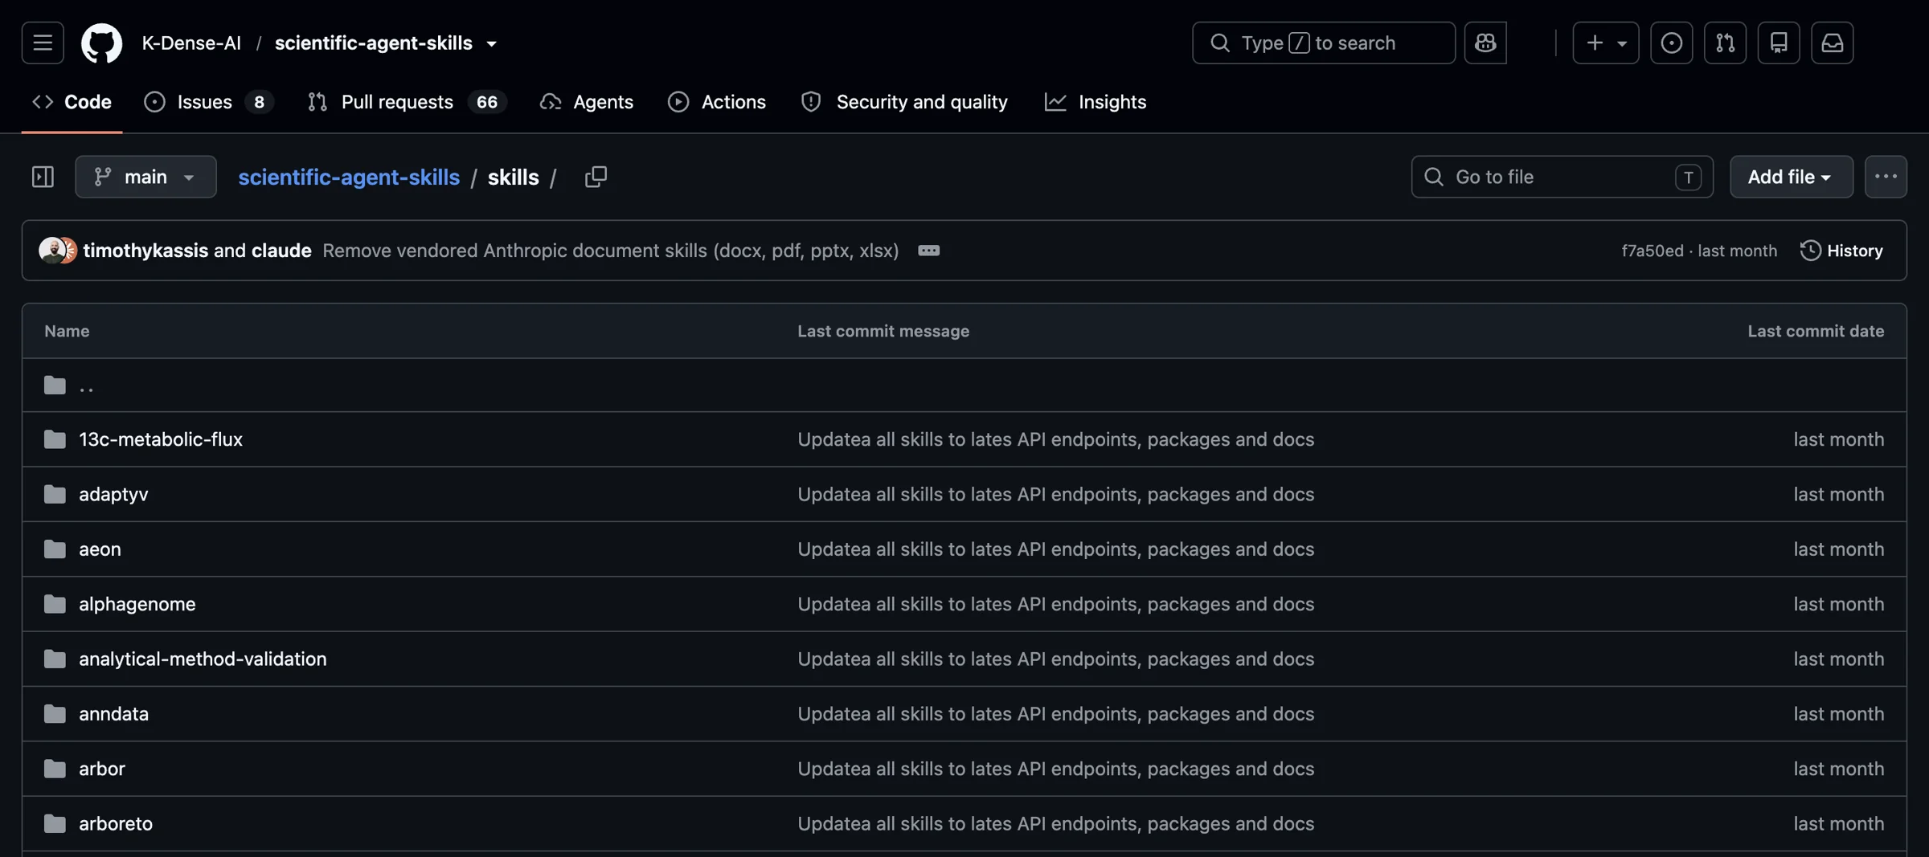Open the repositories icon in header
1929x857 pixels.
pyautogui.click(x=1779, y=43)
